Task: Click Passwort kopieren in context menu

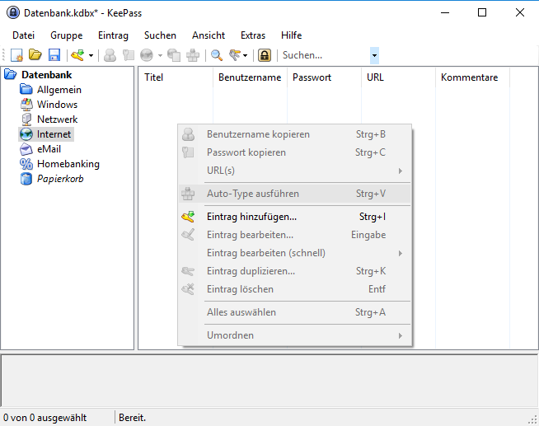Action: click(294, 152)
